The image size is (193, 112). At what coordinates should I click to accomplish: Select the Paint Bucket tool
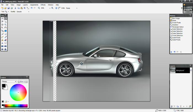(2, 31)
